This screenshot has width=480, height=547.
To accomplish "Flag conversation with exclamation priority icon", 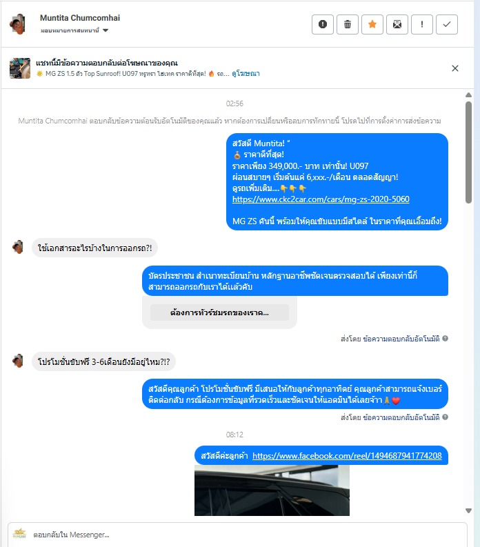I will [x=422, y=24].
